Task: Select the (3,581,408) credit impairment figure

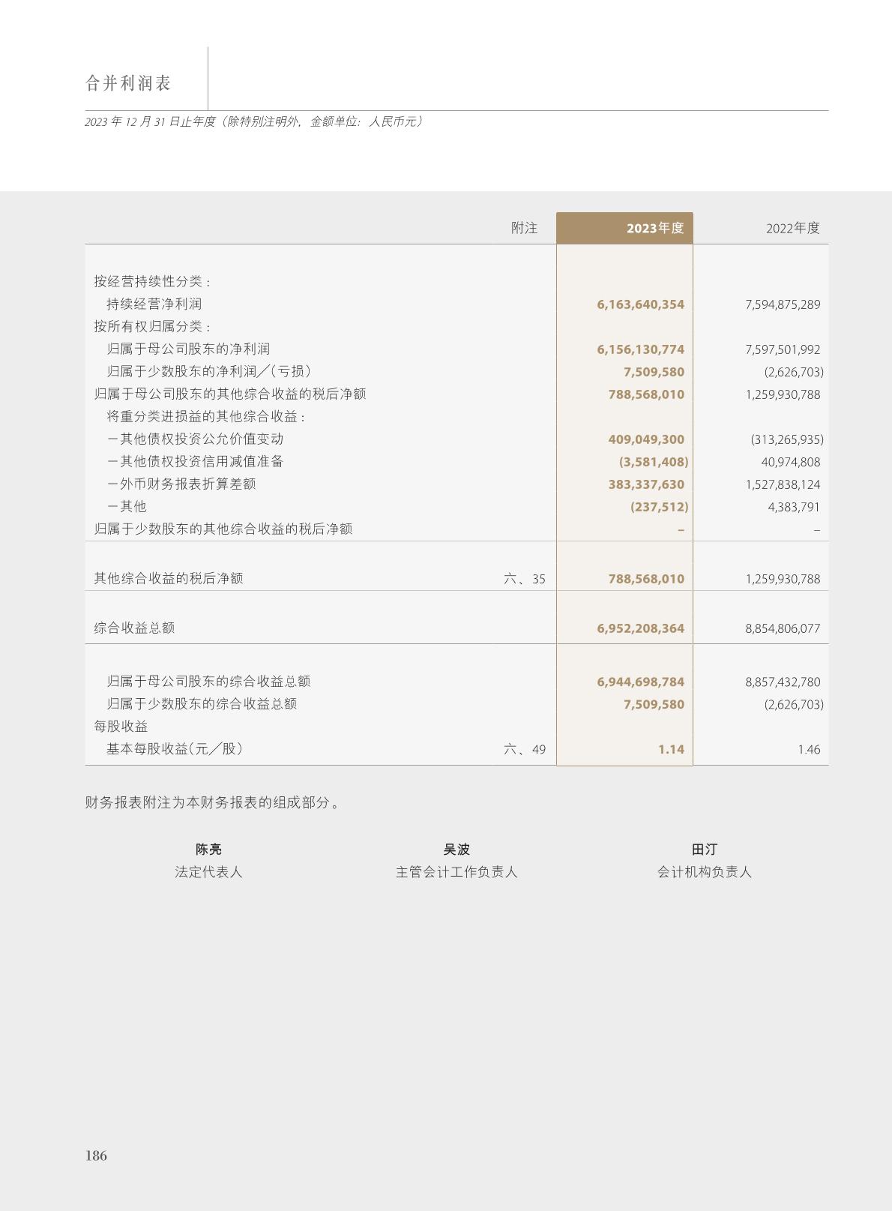Action: pos(653,462)
